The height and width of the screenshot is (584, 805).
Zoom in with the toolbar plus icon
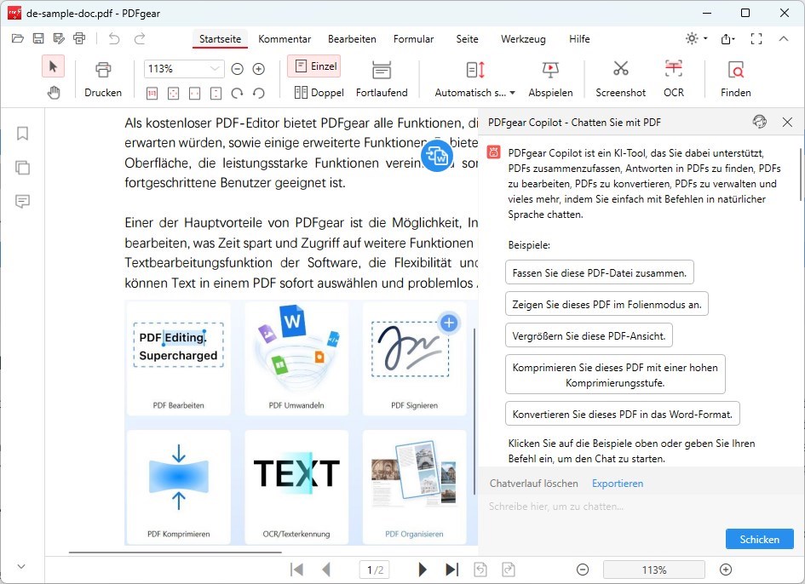pos(259,69)
